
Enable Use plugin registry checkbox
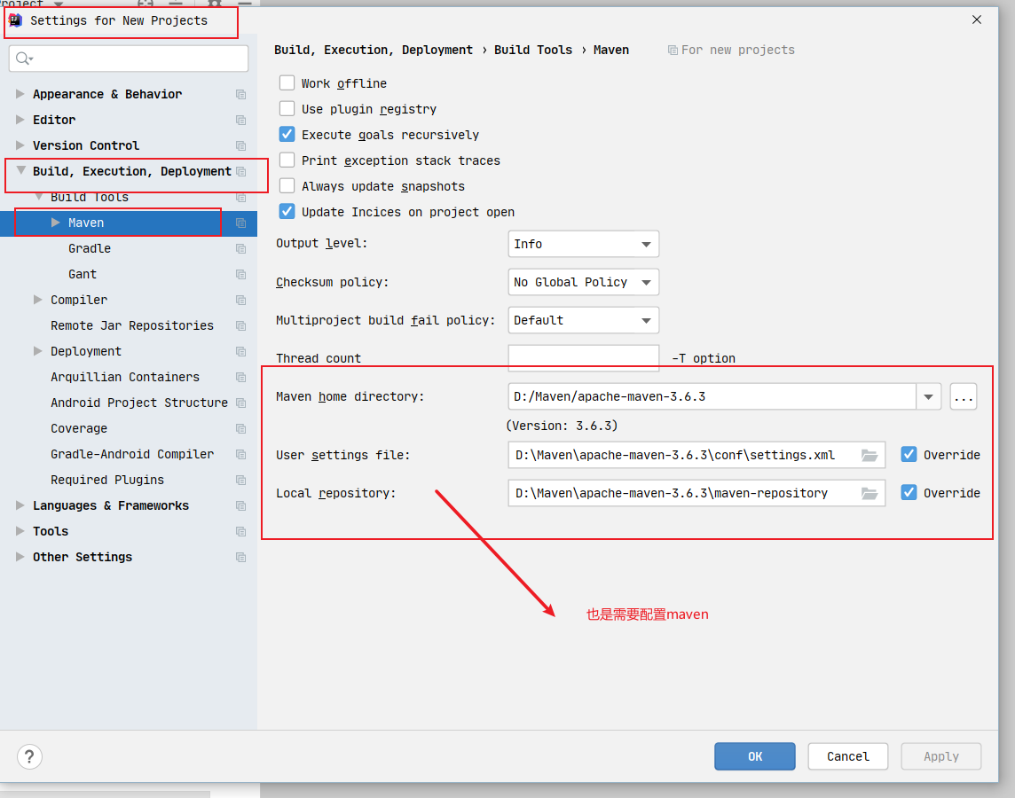pos(287,109)
